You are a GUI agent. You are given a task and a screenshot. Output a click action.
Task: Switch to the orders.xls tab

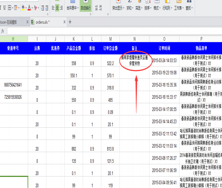[42, 22]
